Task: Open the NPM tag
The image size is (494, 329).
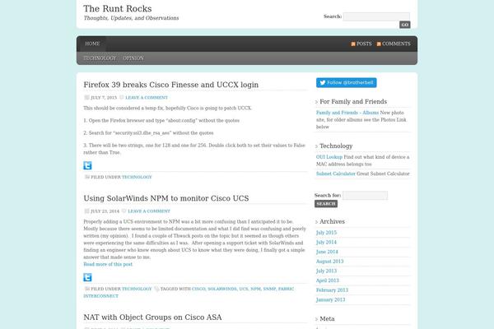Action: (255, 289)
